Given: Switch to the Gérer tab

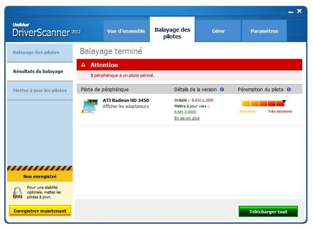Looking at the screenshot, I should pyautogui.click(x=218, y=31).
